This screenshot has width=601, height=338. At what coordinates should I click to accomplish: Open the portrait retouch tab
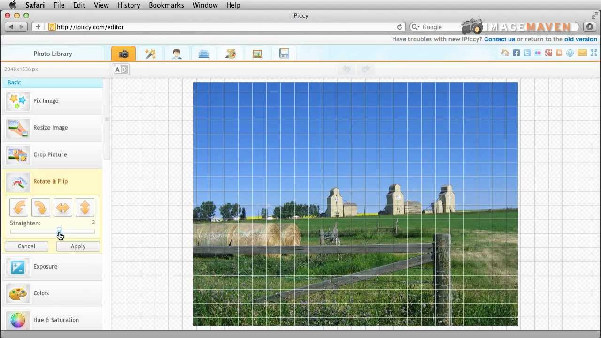click(177, 54)
